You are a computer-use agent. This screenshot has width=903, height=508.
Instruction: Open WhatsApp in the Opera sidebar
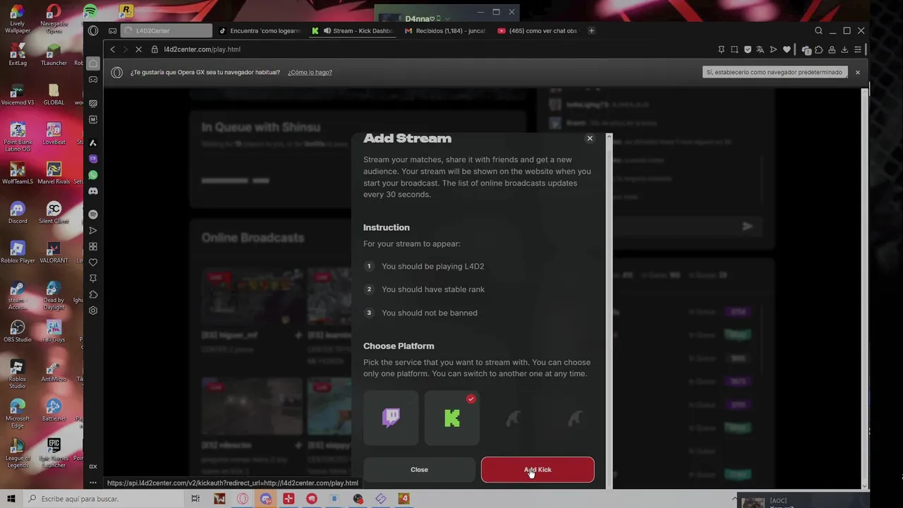click(x=93, y=175)
